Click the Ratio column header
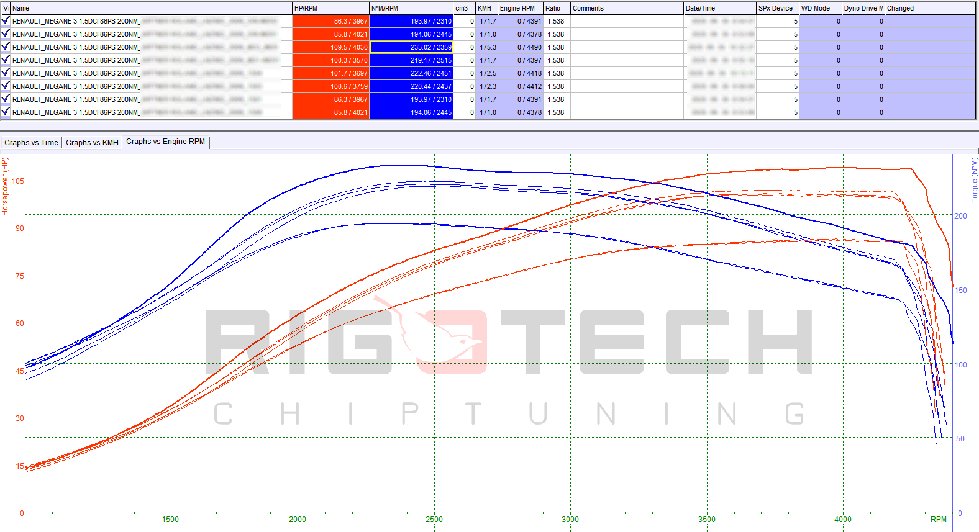979x532 pixels. pos(557,8)
